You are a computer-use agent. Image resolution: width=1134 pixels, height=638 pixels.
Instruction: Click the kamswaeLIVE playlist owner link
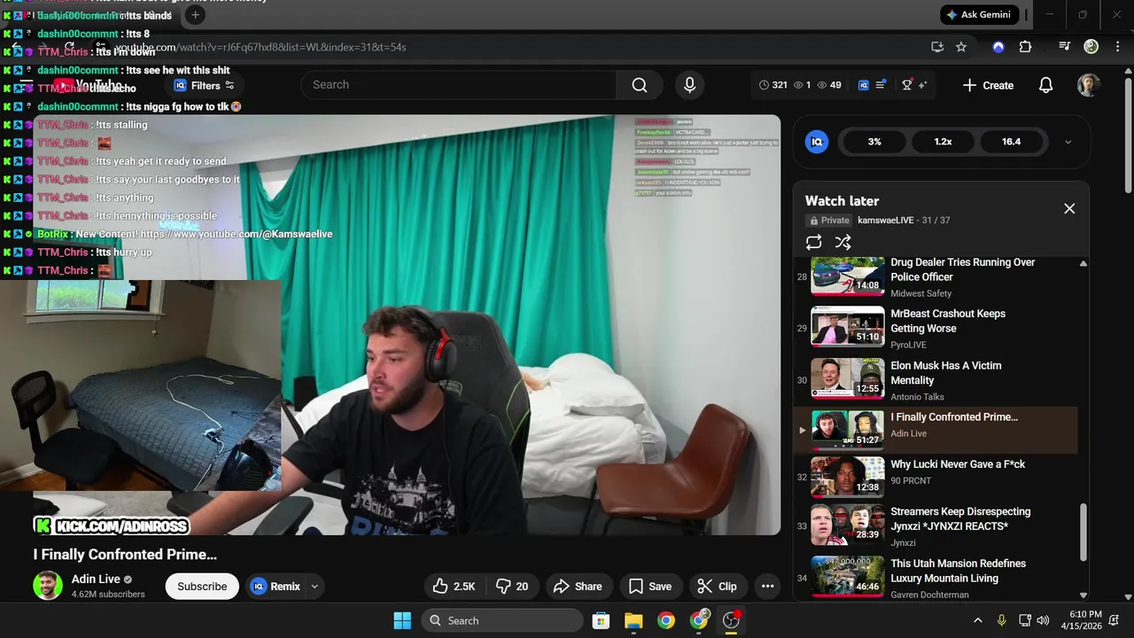(885, 221)
